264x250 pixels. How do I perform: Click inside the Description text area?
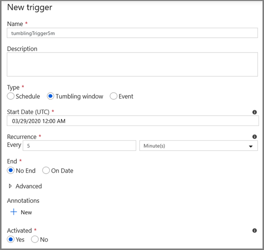[132, 64]
